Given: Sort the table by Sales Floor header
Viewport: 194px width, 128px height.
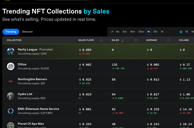Looking at the screenshot, I should point(86,40).
